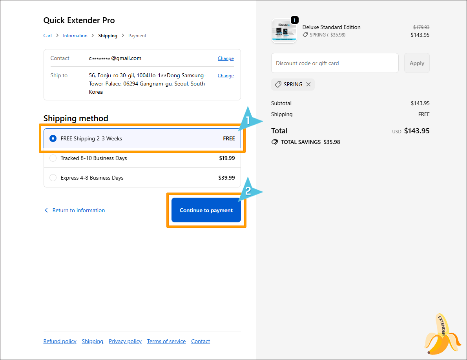Click the Payment breadcrumb step
This screenshot has width=467, height=360.
click(x=137, y=36)
